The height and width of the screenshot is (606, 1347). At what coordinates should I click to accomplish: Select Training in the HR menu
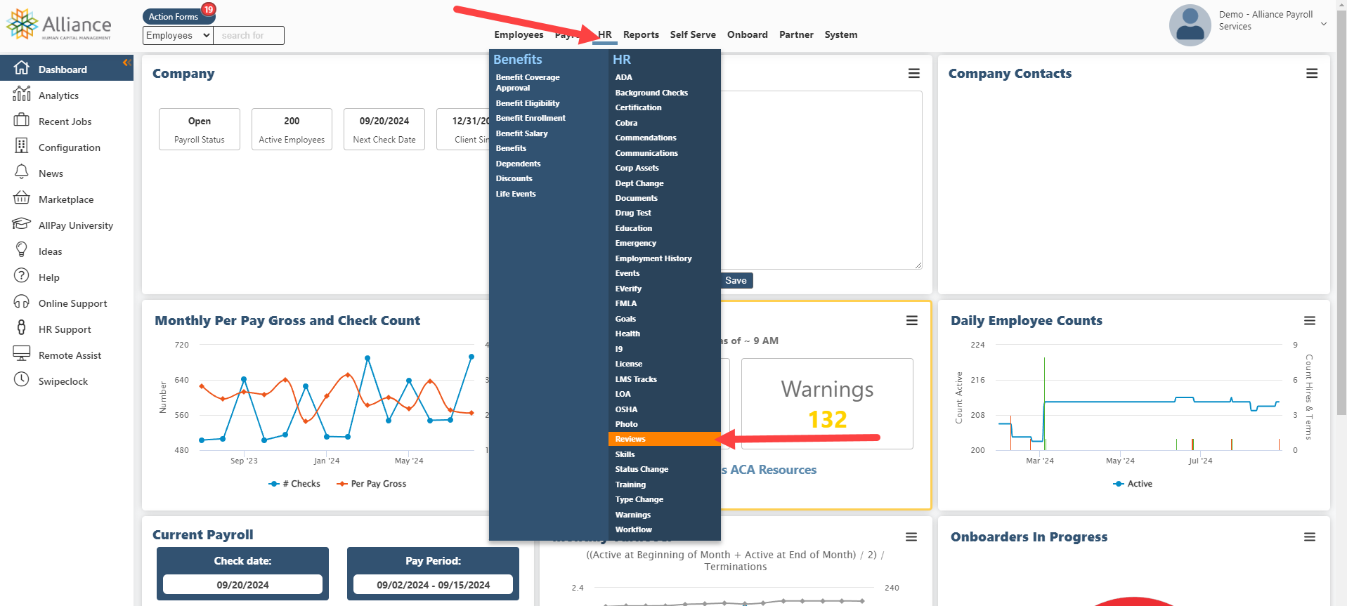[x=630, y=485]
